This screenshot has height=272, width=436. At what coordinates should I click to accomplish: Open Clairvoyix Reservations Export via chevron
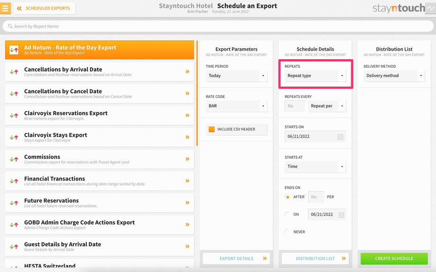187,115
